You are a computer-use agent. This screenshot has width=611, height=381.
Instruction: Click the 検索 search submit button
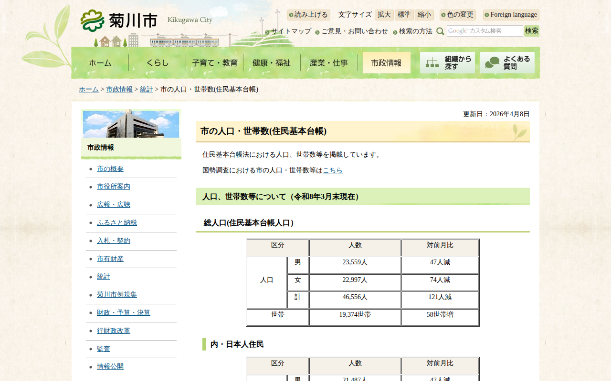click(531, 31)
